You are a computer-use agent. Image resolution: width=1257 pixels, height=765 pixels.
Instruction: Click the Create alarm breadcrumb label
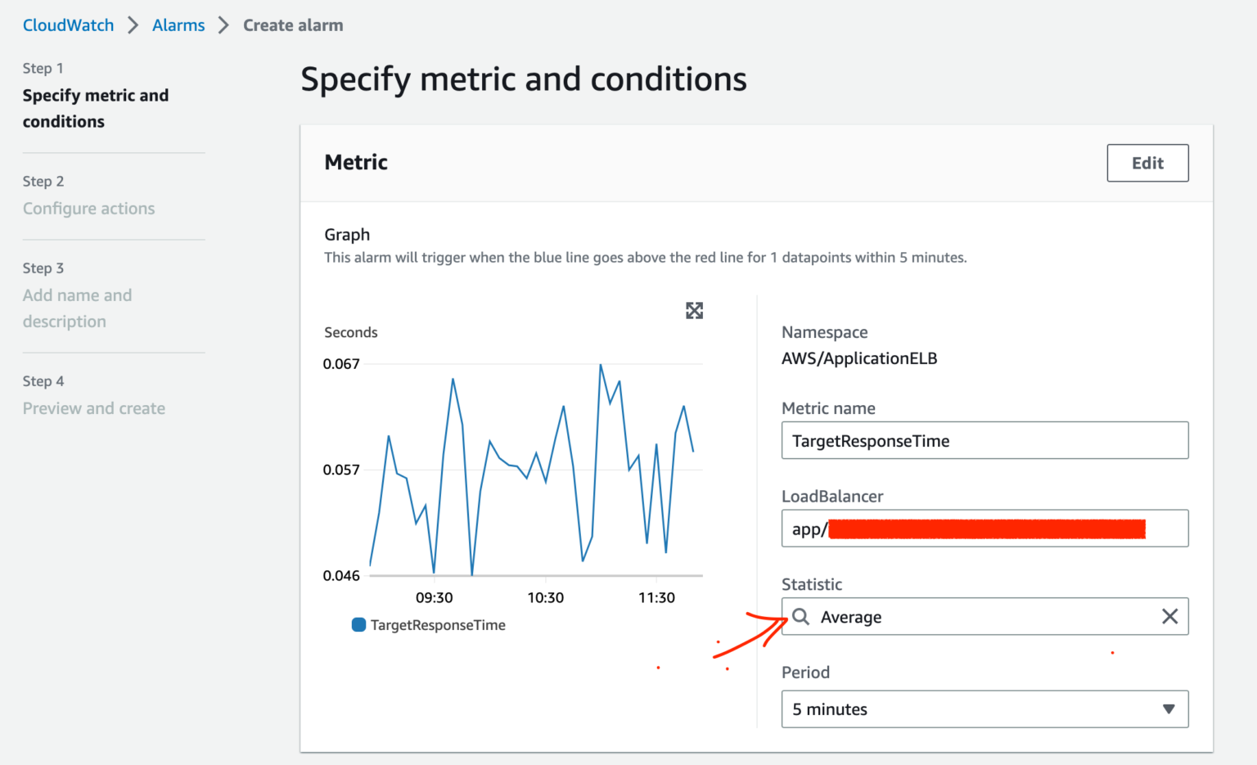click(292, 25)
